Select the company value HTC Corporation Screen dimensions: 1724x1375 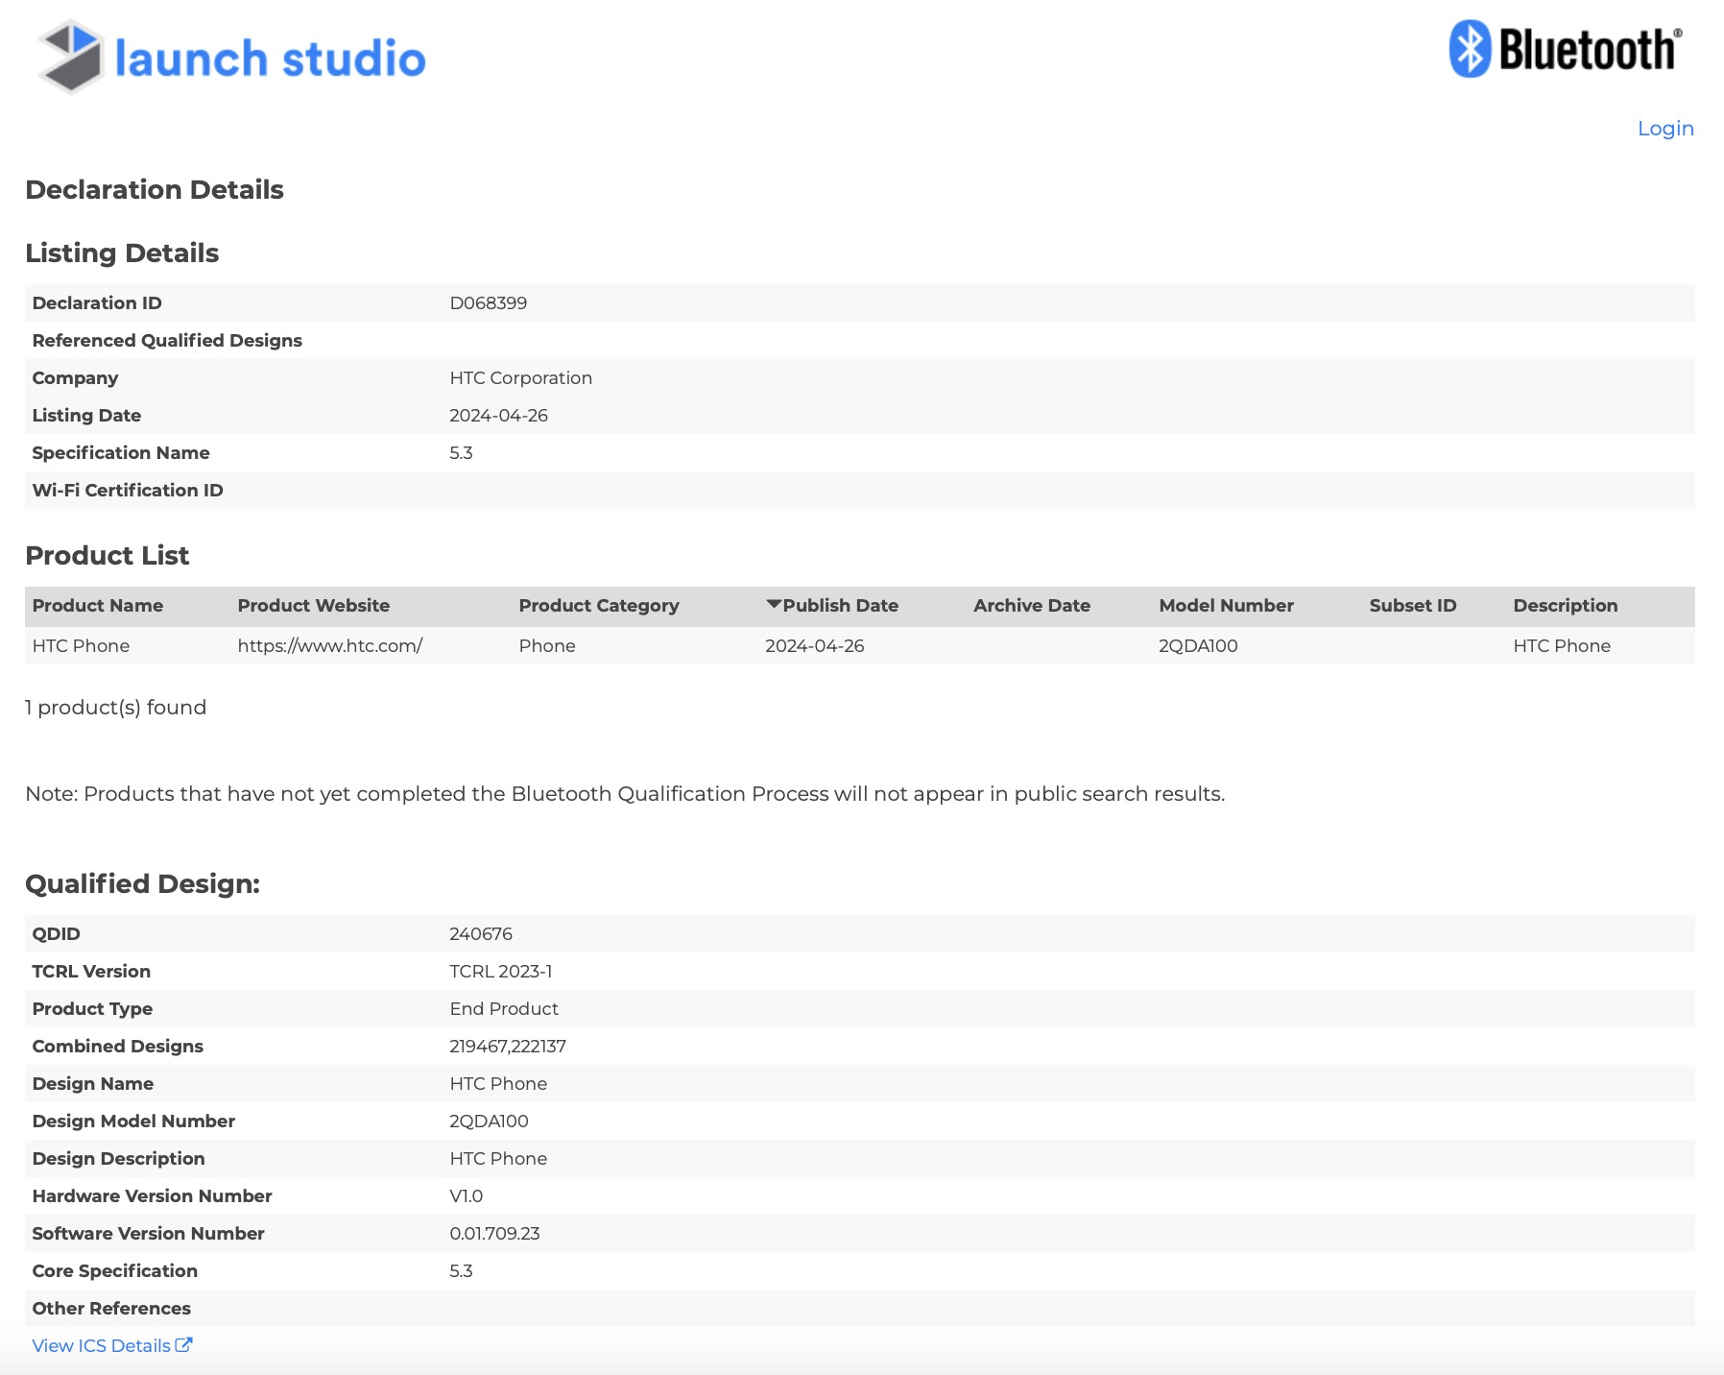click(521, 377)
